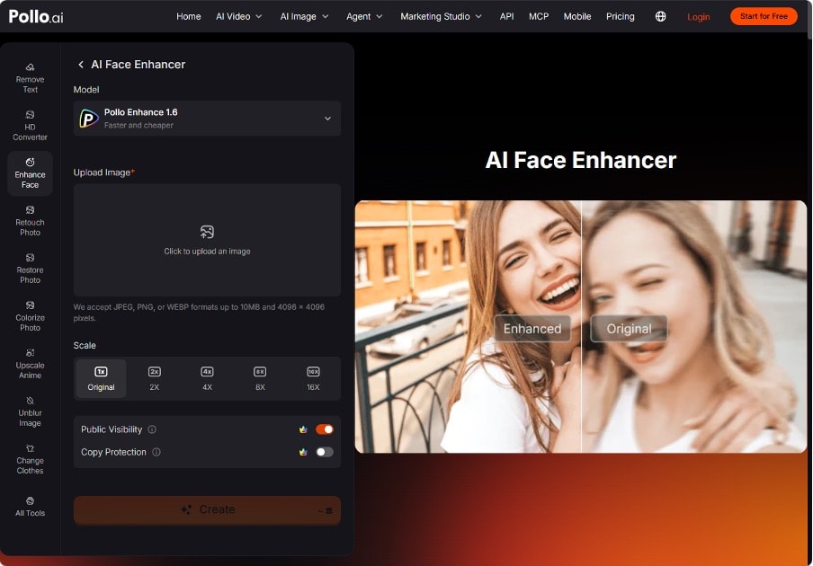Click the before-after comparison slider line
The height and width of the screenshot is (566, 813).
581,326
